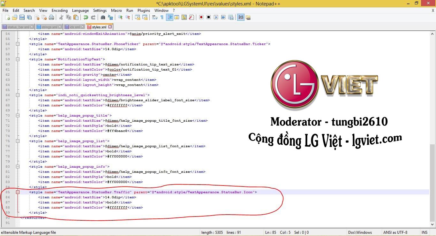Click the vertical scrollbar down arrow
The image size is (436, 236).
click(432, 224)
